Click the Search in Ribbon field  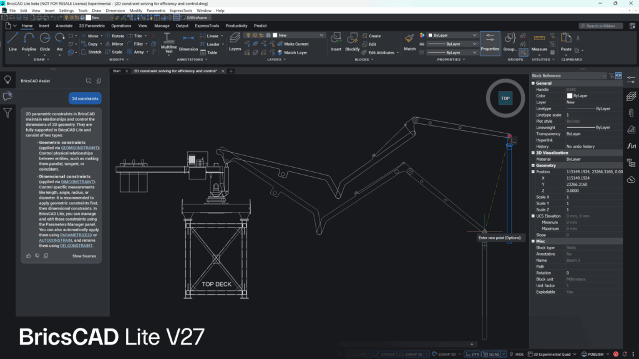[x=601, y=26]
